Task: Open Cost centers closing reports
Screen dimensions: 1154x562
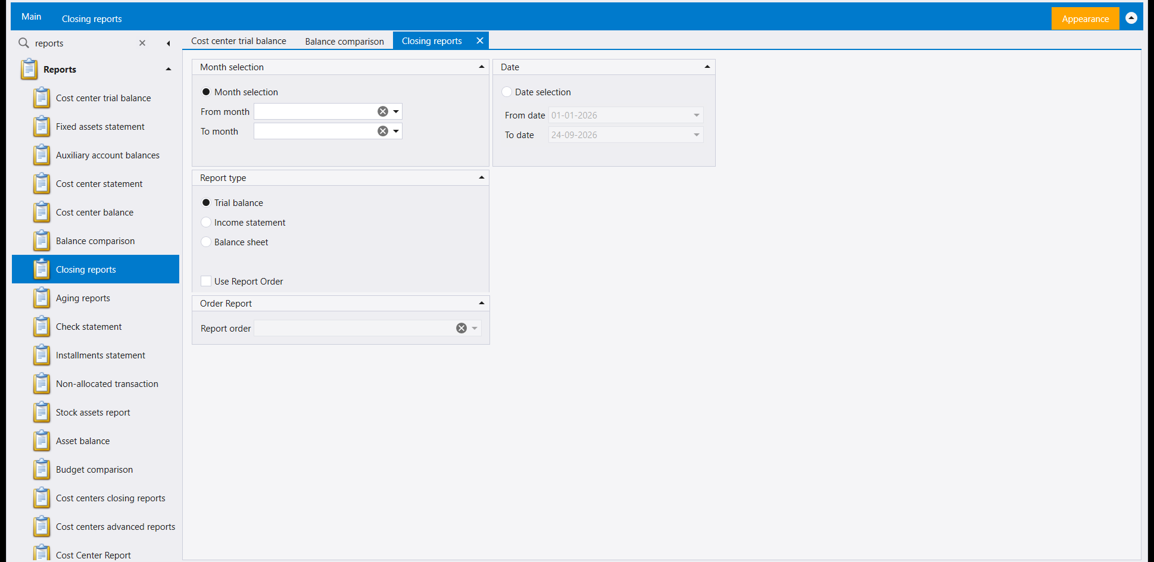Action: pyautogui.click(x=95, y=498)
